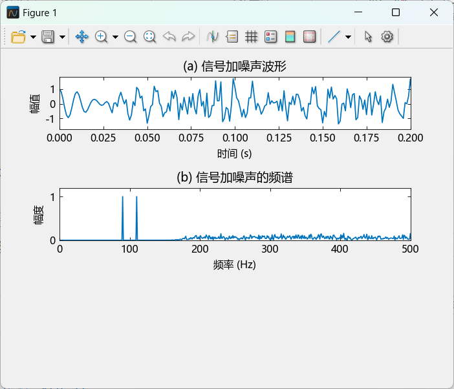The image size is (454, 389).
Task: Select the Zoom Out magnifier tool
Action: pos(130,37)
